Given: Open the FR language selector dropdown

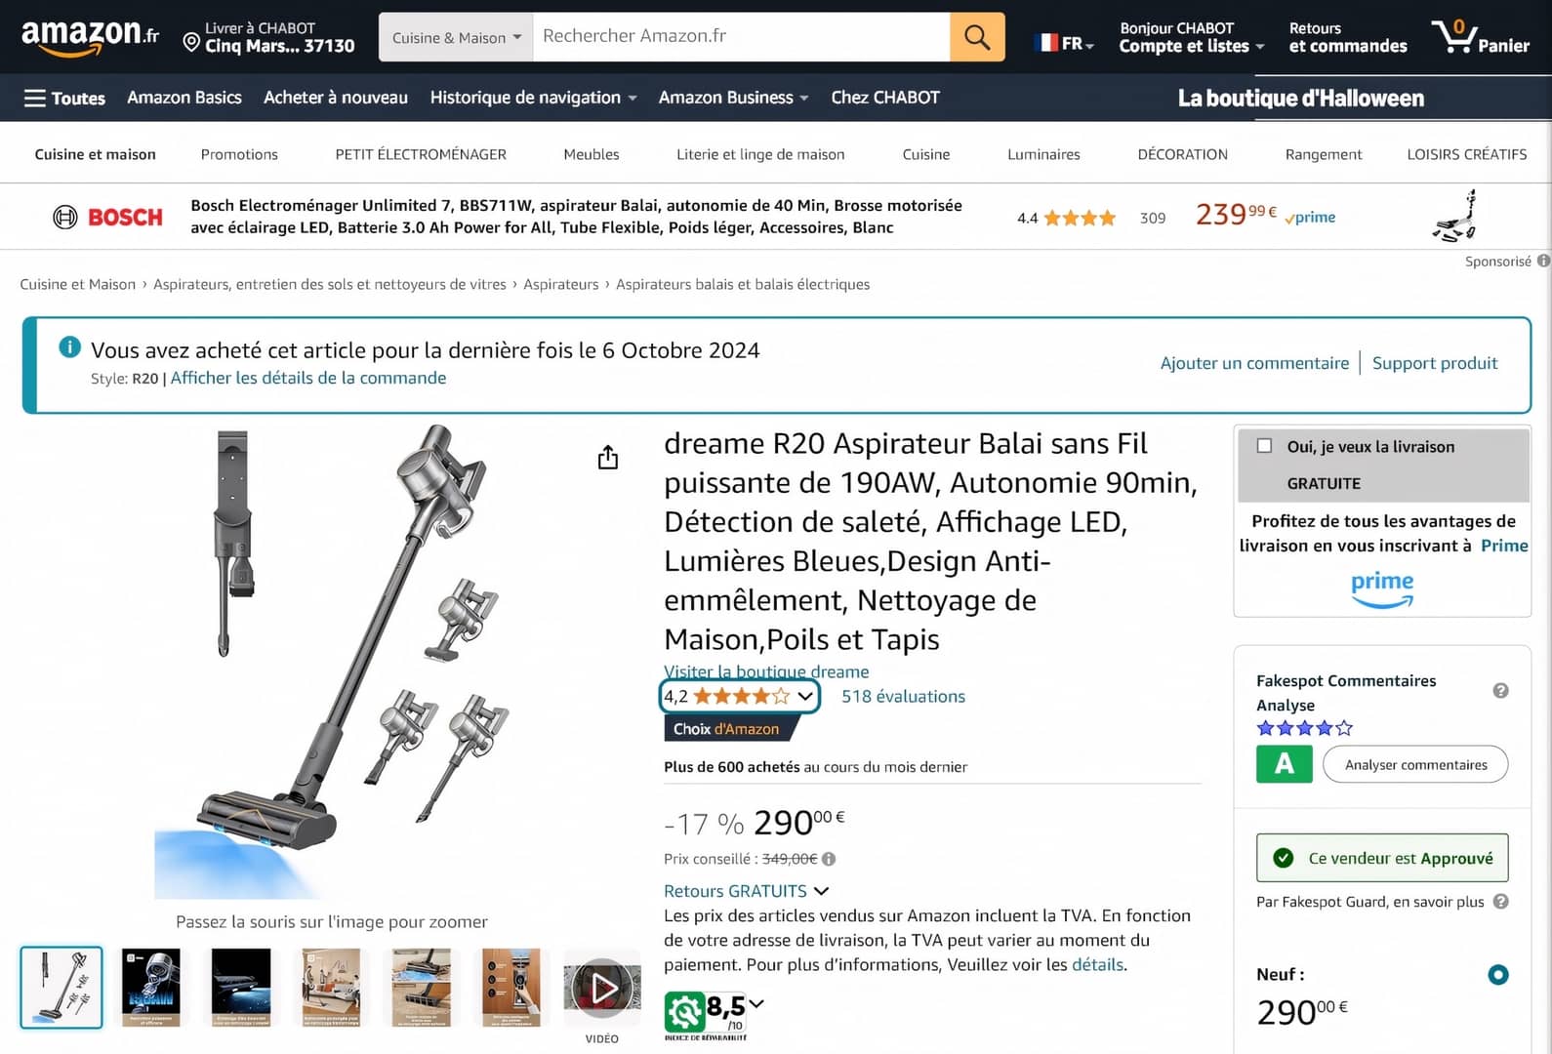Looking at the screenshot, I should point(1065,43).
